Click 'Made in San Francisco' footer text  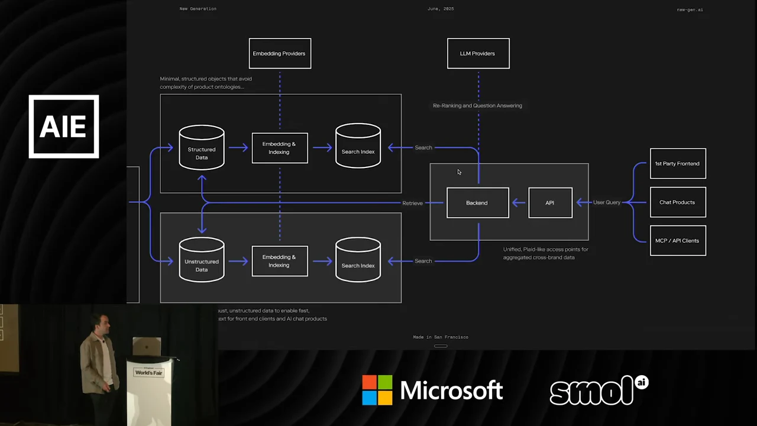click(x=441, y=337)
